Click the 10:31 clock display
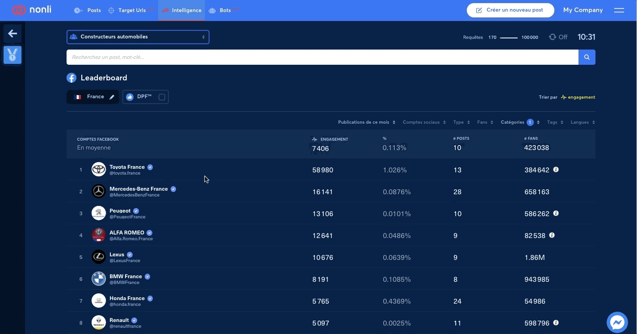Viewport: 637px width, 334px height. (587, 37)
